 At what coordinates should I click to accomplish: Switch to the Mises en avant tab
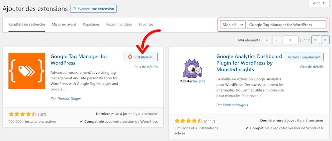coord(64,25)
